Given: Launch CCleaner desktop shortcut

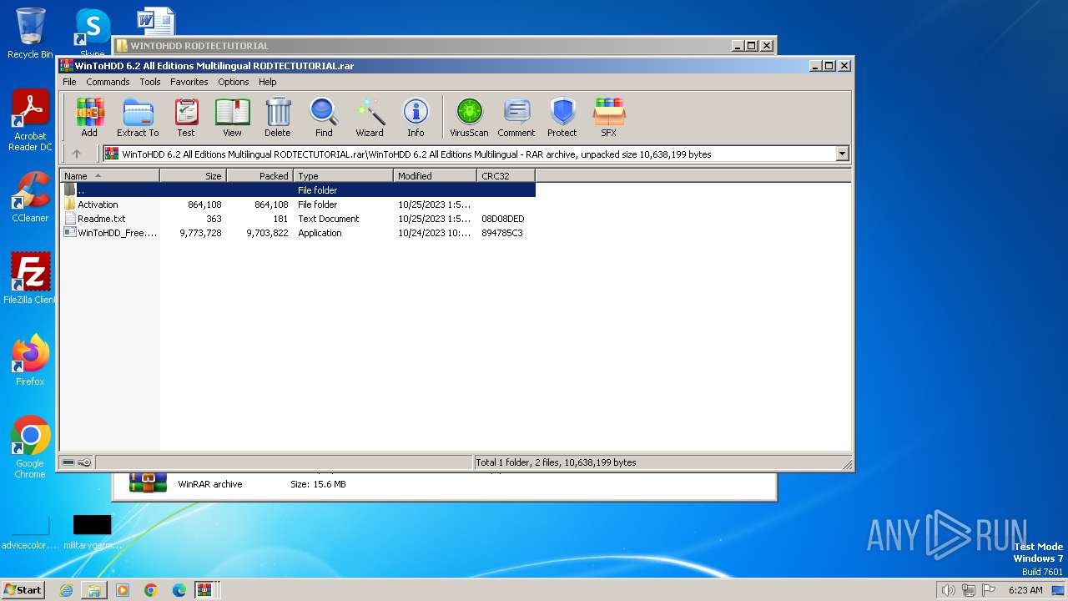Looking at the screenshot, I should click(30, 197).
